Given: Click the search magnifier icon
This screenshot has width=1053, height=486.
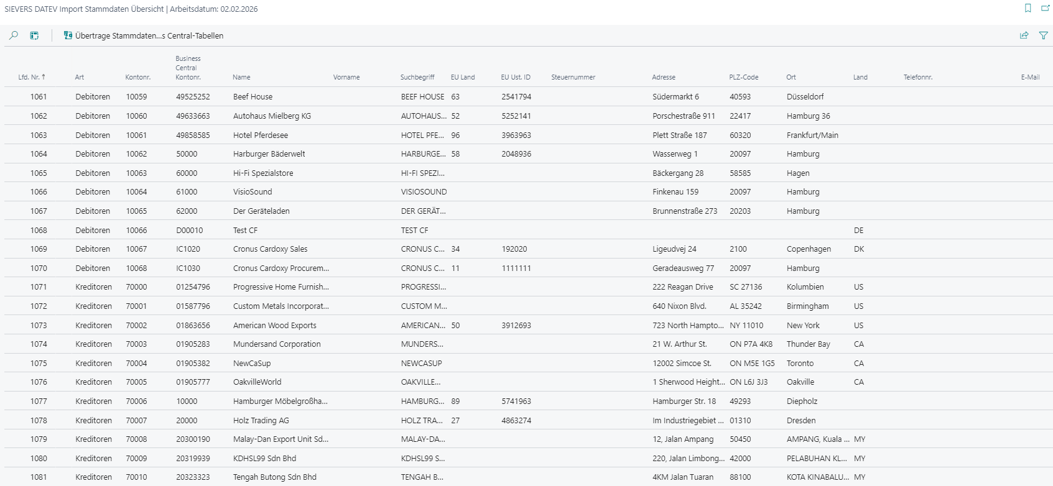Looking at the screenshot, I should point(14,35).
